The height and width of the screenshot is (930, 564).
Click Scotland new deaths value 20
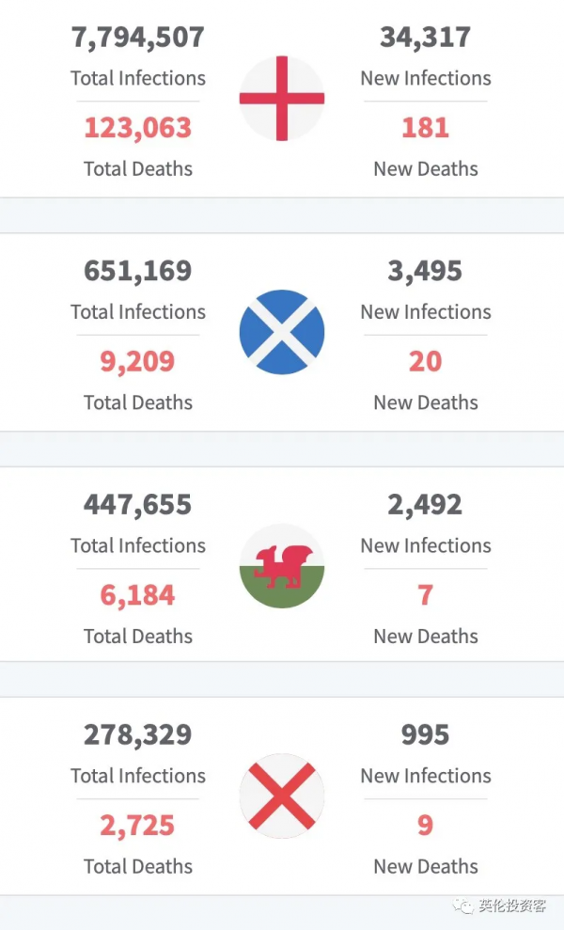point(425,361)
